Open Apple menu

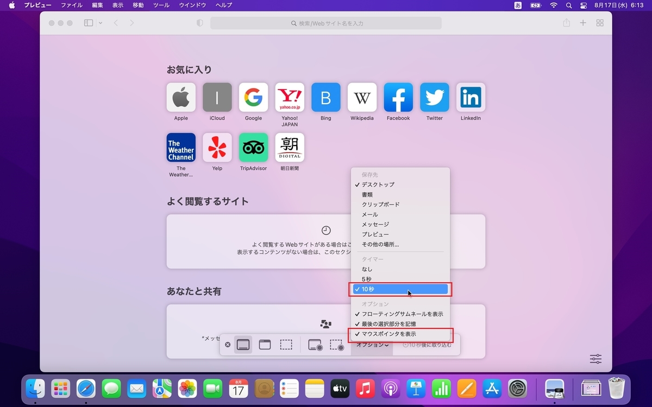[x=11, y=5]
